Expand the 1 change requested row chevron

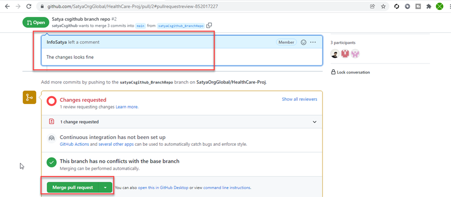click(315, 121)
